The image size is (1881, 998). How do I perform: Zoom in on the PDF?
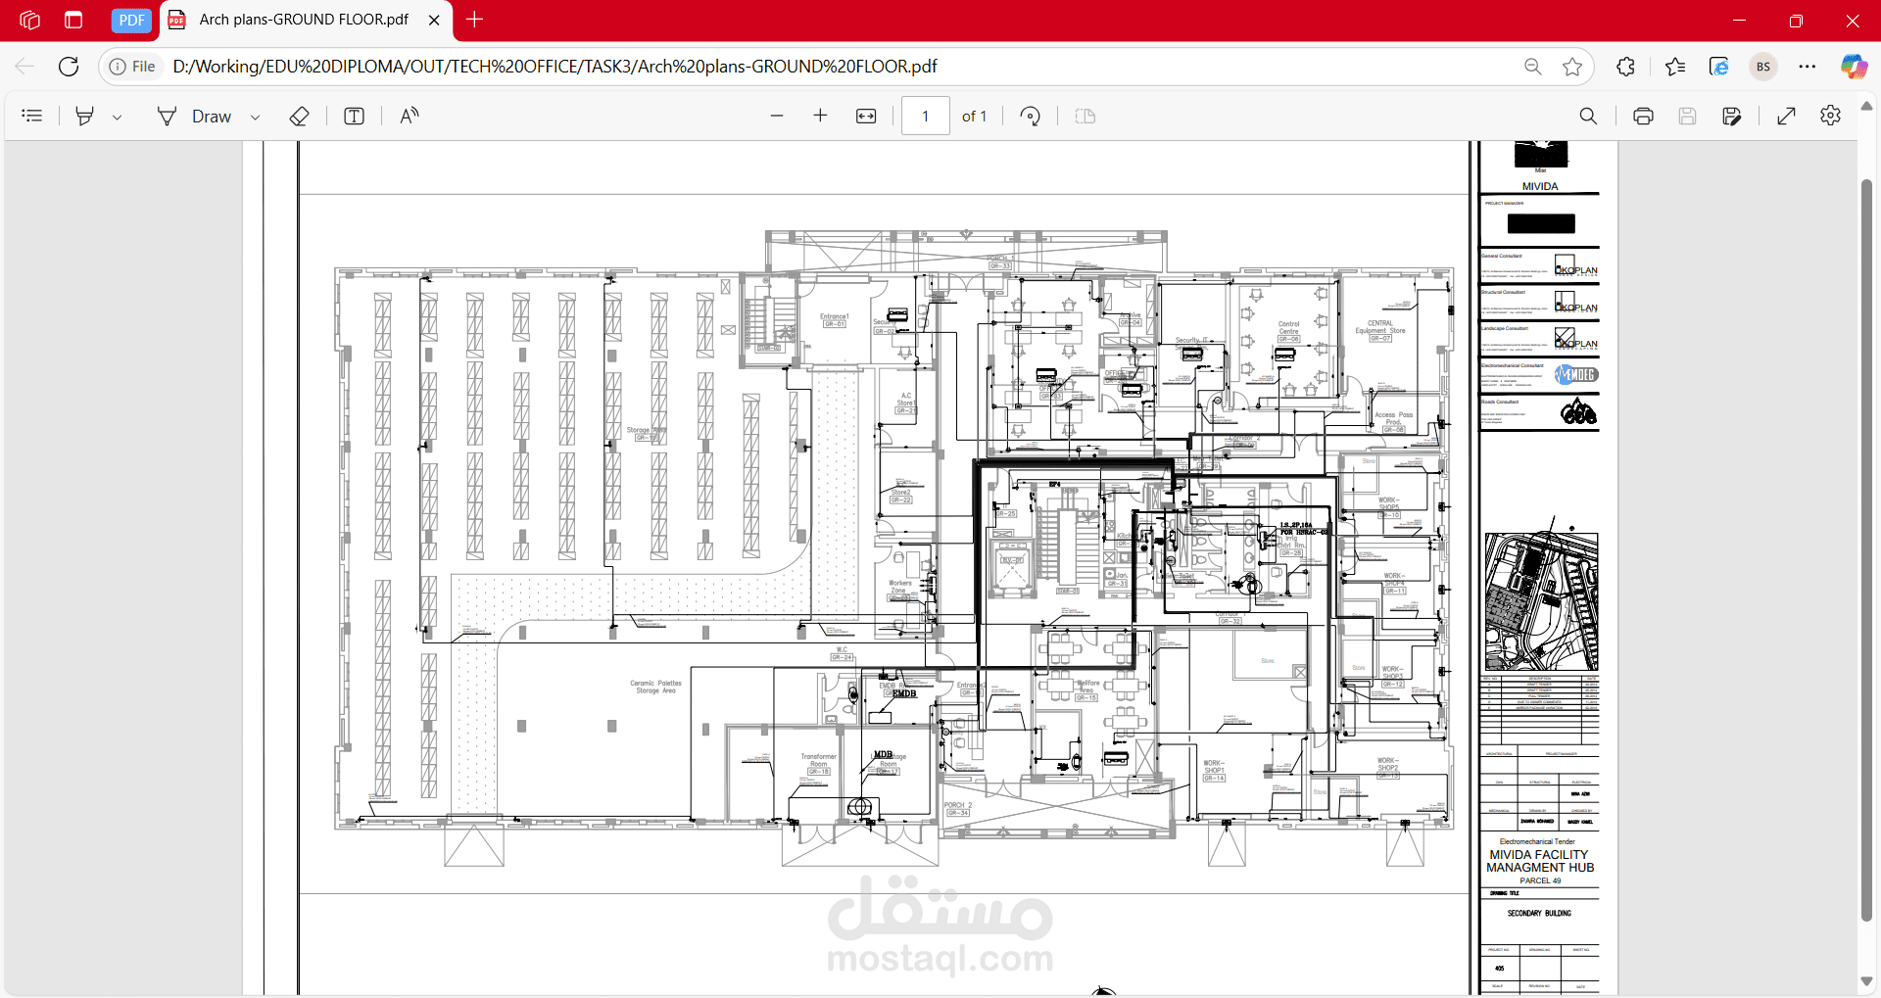[820, 116]
